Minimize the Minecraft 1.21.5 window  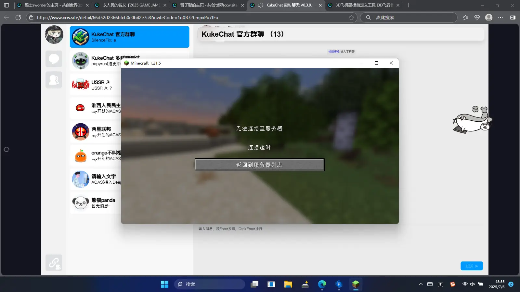coord(361,63)
